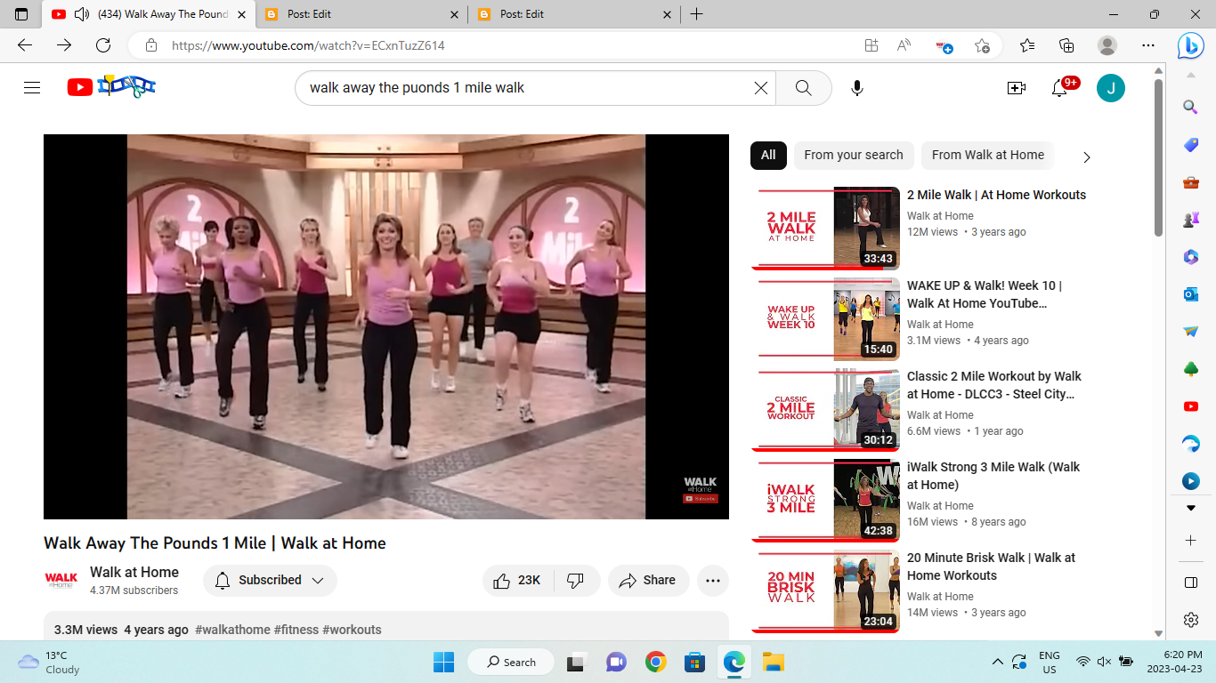Dislike the video with thumbs down
The height and width of the screenshot is (683, 1216).
[576, 580]
